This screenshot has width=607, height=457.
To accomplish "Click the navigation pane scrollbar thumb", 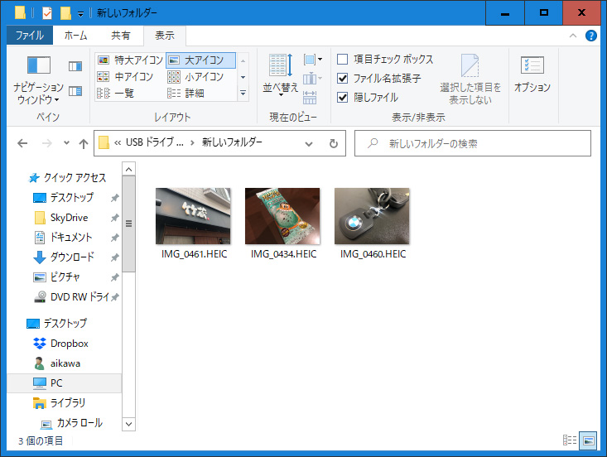I will 128,224.
